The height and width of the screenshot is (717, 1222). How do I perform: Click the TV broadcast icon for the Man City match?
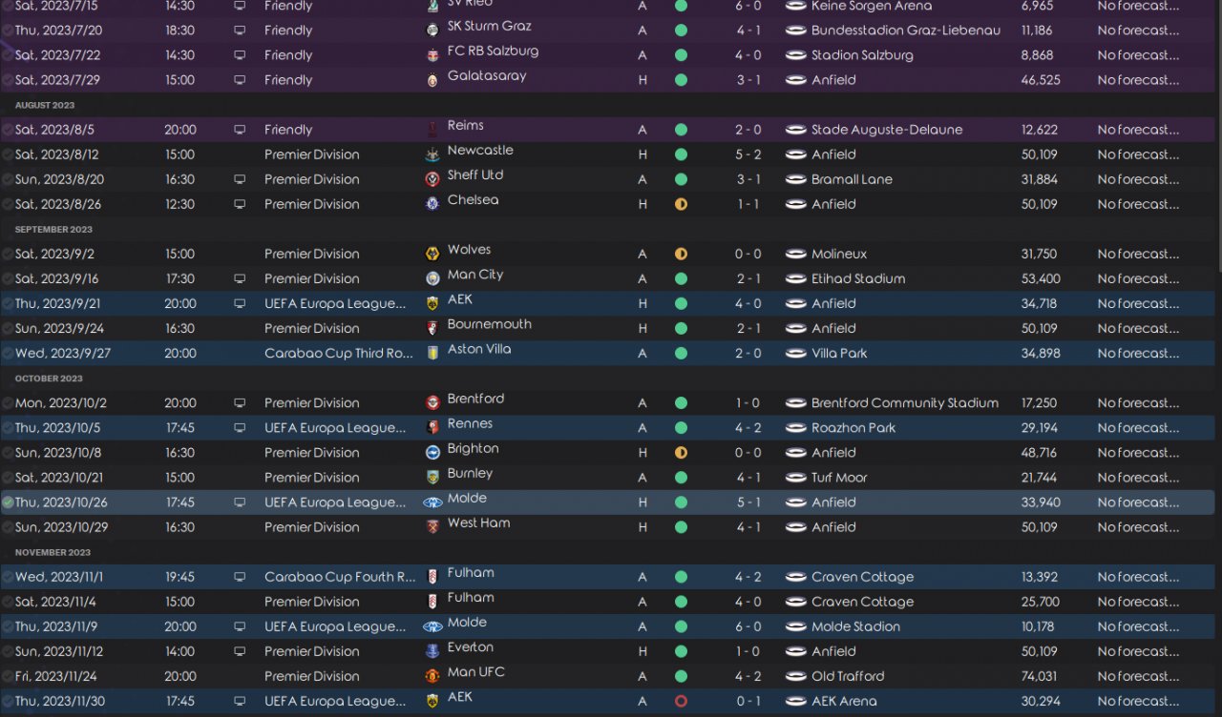click(x=239, y=278)
